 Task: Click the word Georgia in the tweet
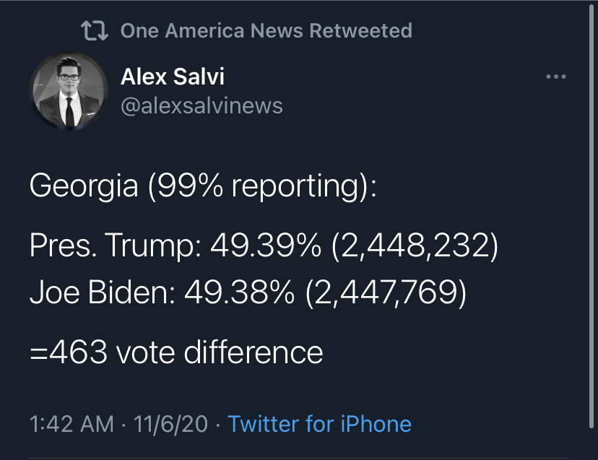pos(84,186)
